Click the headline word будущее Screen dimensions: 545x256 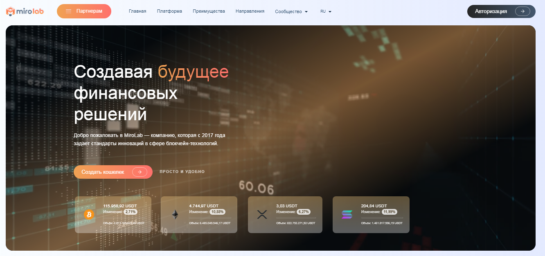click(x=193, y=72)
